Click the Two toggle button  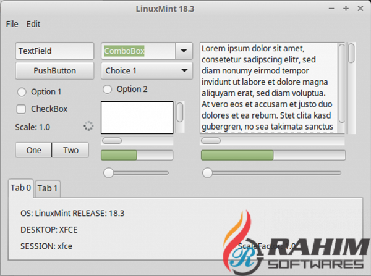[x=70, y=150]
